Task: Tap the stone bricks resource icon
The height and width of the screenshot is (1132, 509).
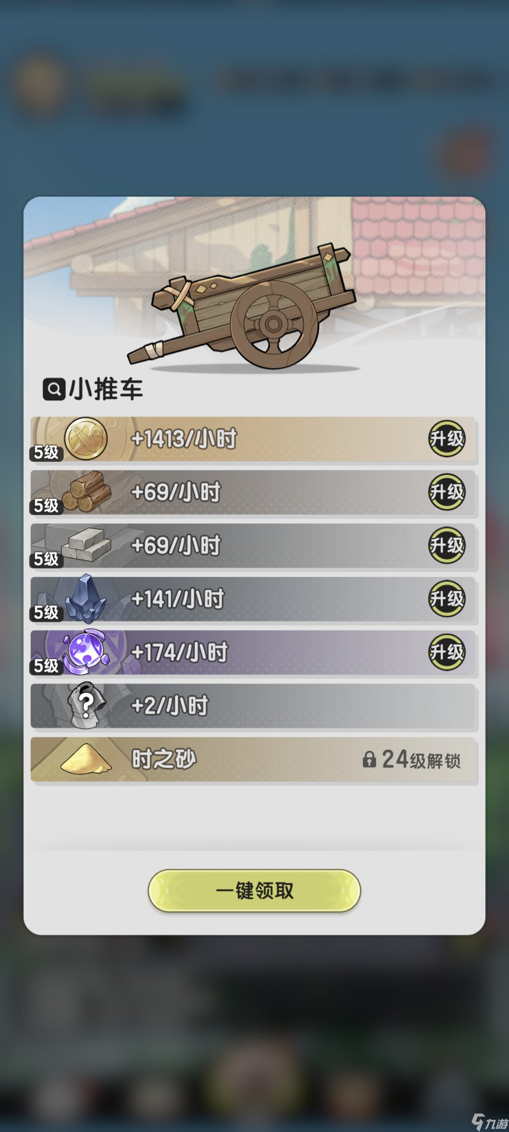Action: tap(86, 546)
